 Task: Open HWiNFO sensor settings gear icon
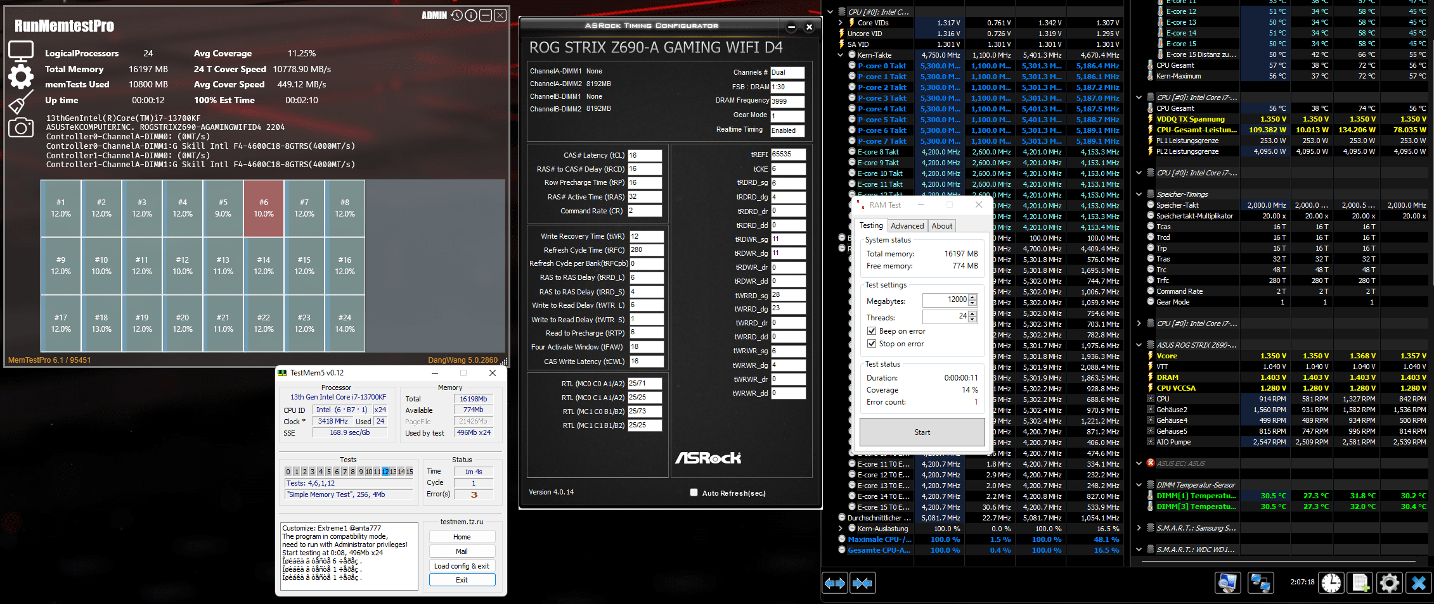coord(1390,582)
